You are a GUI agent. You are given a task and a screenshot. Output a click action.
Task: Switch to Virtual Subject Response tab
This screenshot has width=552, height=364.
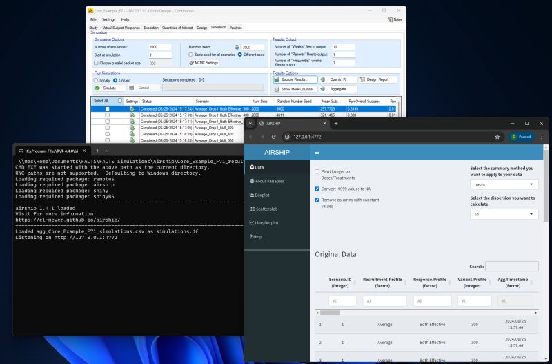(x=121, y=28)
